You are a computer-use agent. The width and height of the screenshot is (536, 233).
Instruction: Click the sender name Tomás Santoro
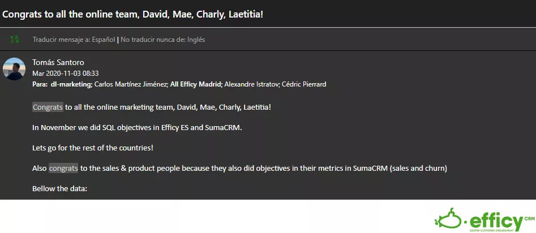pyautogui.click(x=58, y=62)
